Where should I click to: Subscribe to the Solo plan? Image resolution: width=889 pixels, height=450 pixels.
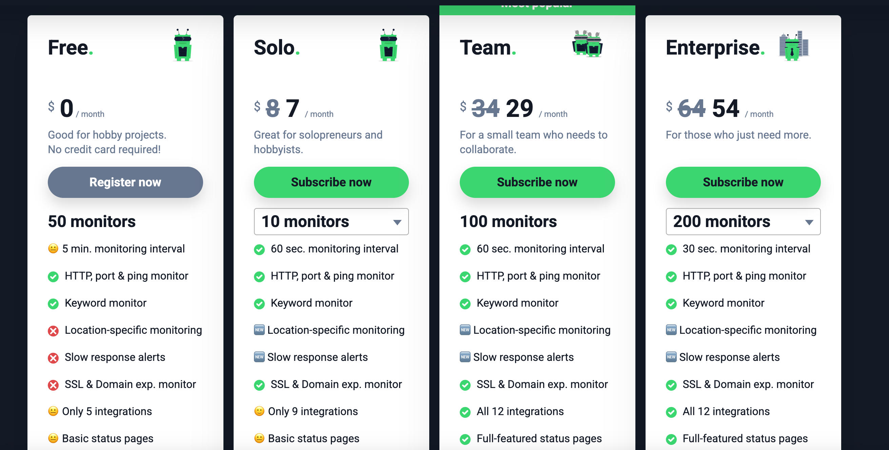(x=331, y=182)
